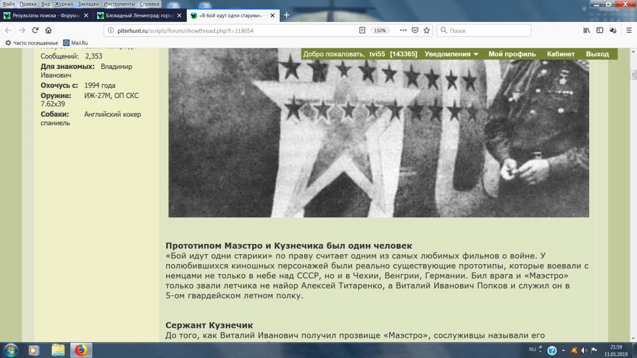Open the Справка menu
Viewport: 637px width, 358px height.
[x=149, y=4]
